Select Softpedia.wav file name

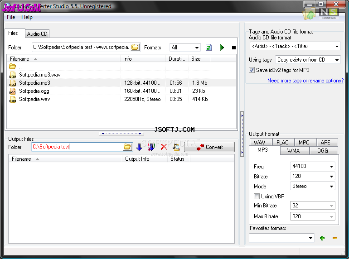coord(34,99)
